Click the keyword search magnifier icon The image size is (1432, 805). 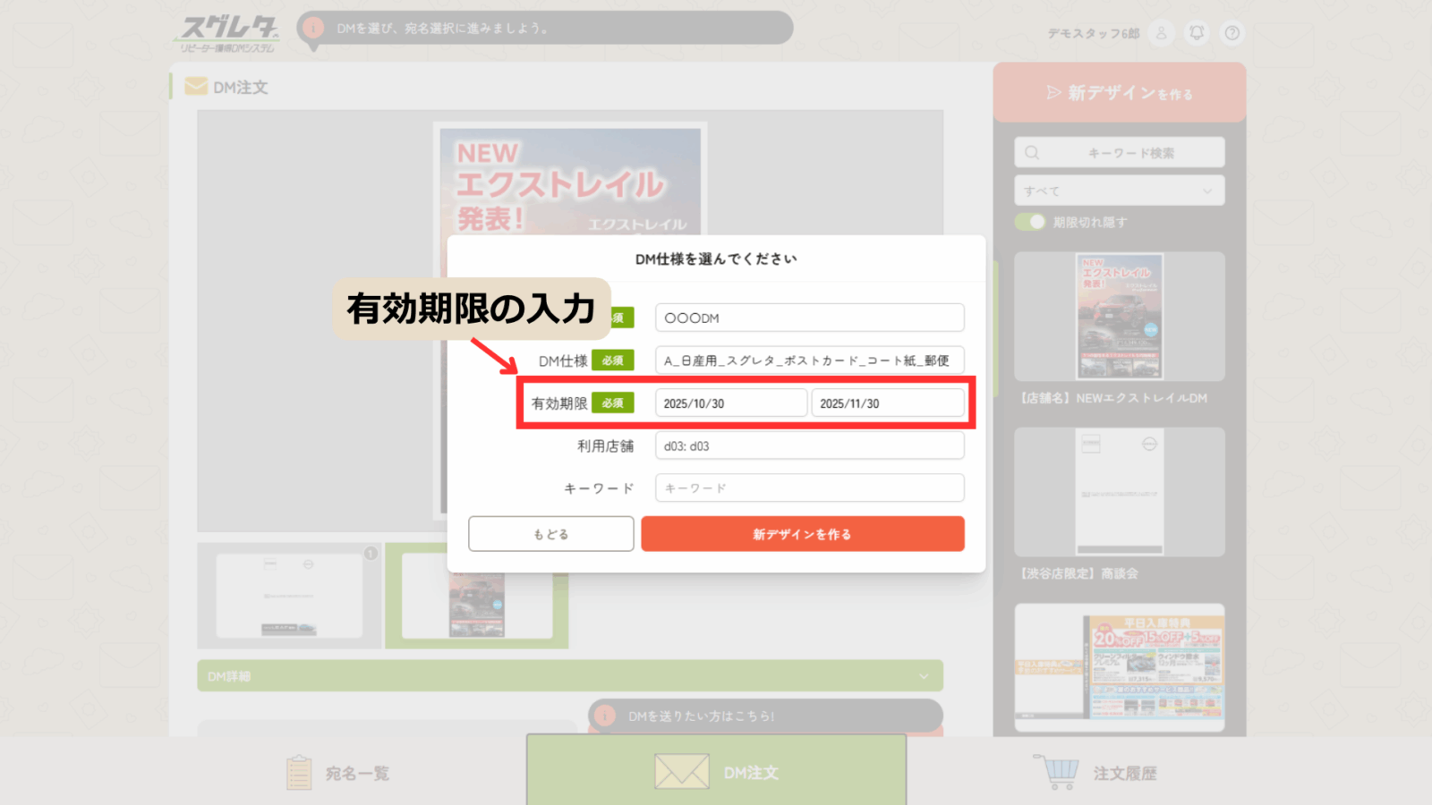tap(1032, 153)
